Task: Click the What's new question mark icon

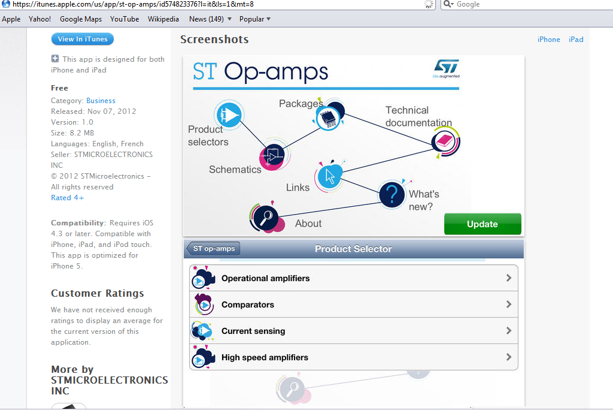Action: 392,194
